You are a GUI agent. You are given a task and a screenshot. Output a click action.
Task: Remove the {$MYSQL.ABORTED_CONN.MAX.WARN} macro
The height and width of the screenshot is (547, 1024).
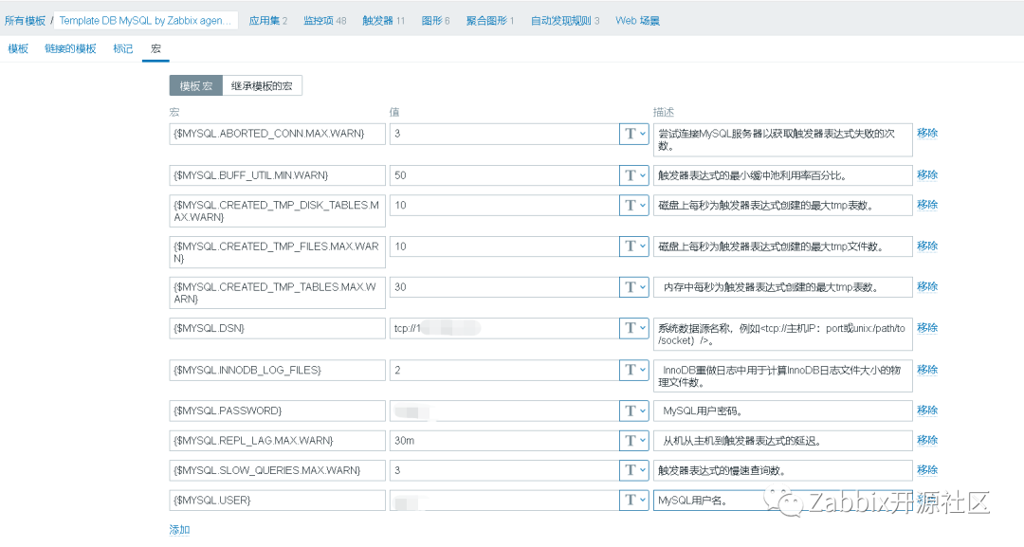[926, 133]
